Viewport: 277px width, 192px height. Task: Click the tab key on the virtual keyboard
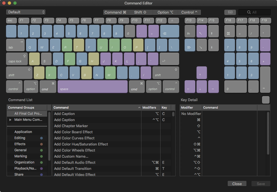pos(15,45)
